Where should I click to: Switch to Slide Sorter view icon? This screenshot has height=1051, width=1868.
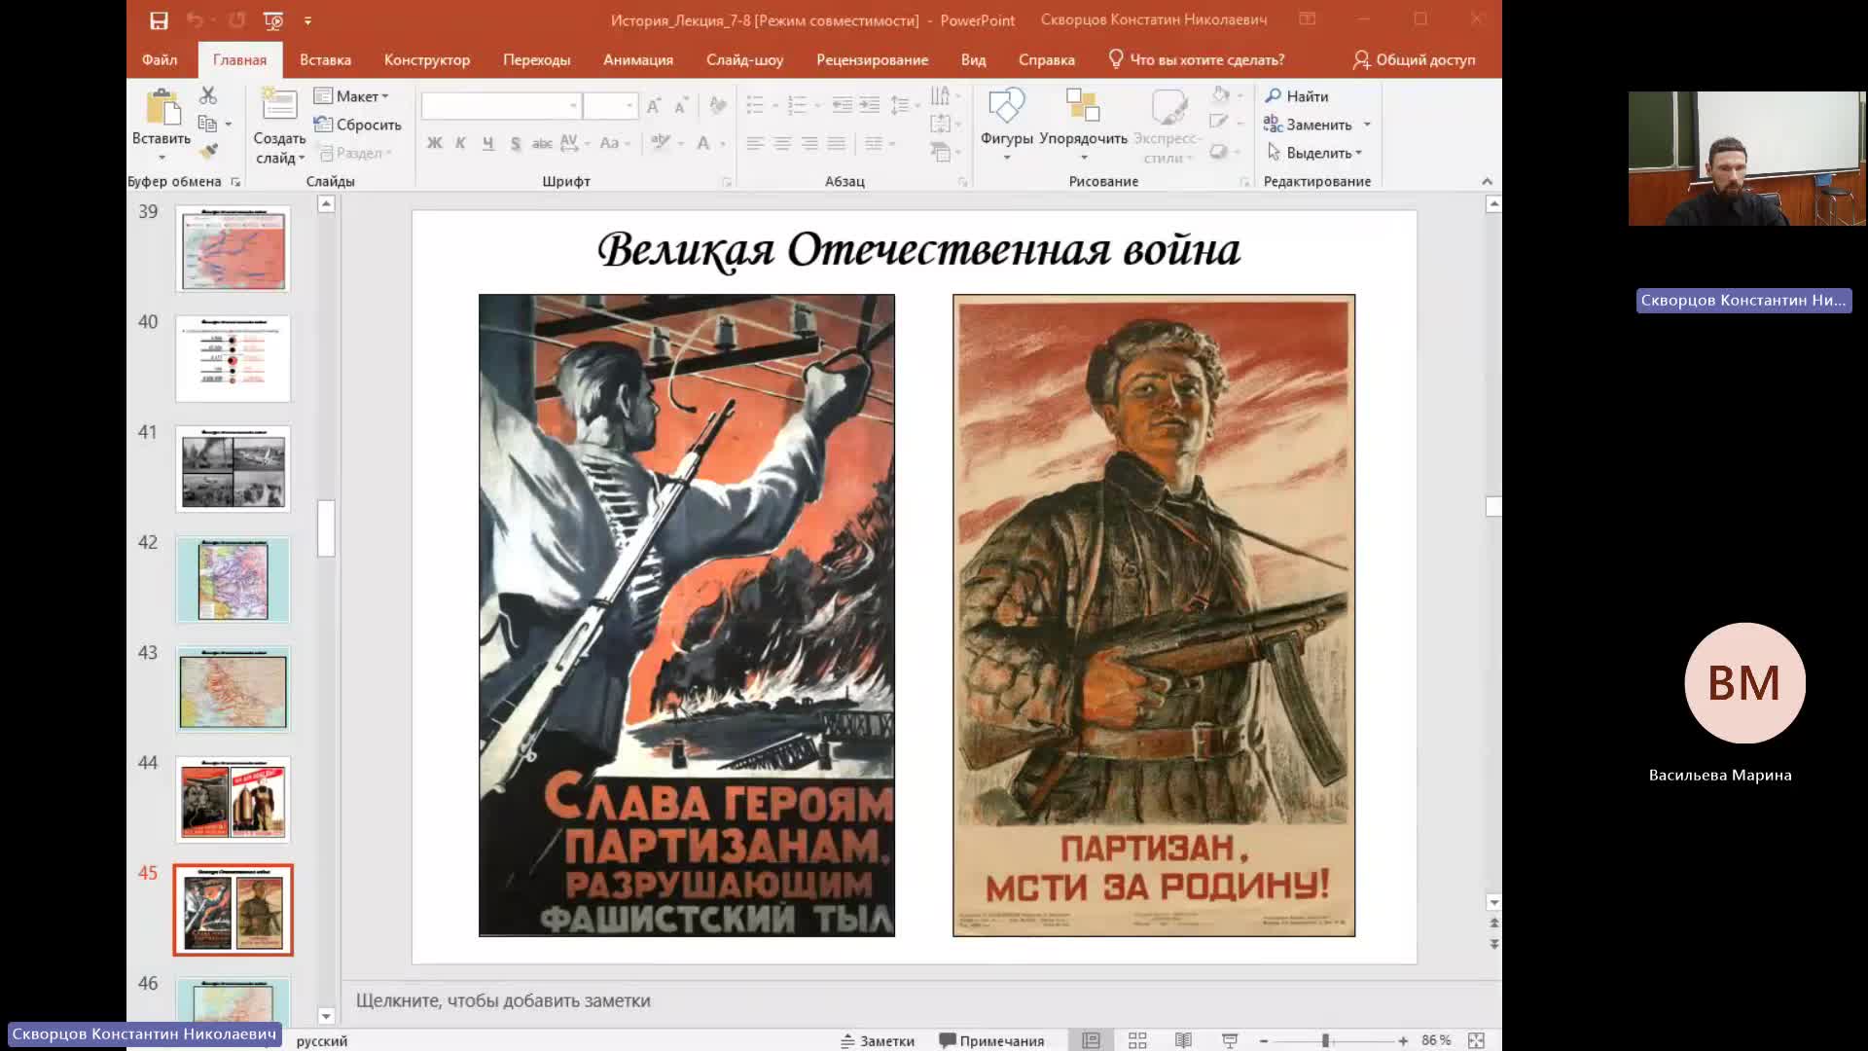pyautogui.click(x=1137, y=1040)
